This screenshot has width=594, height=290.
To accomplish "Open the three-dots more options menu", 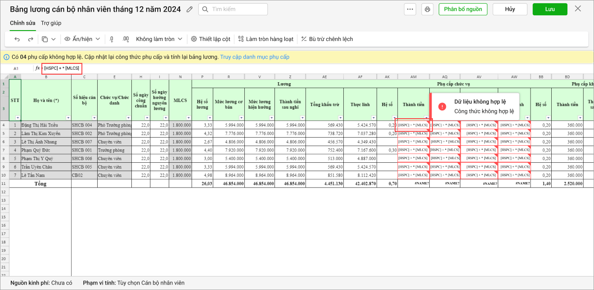I will pyautogui.click(x=409, y=9).
